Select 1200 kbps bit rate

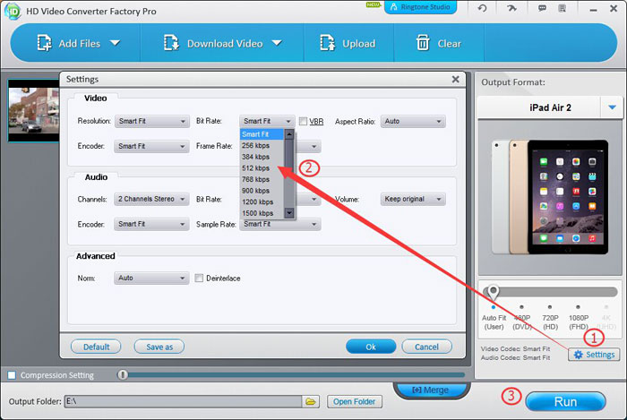click(x=262, y=201)
